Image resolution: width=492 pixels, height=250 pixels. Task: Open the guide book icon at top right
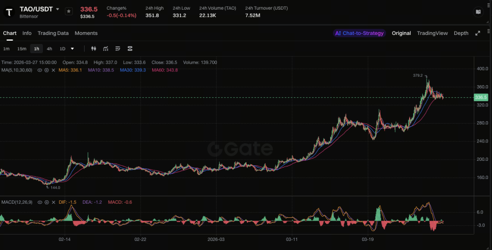click(x=478, y=12)
